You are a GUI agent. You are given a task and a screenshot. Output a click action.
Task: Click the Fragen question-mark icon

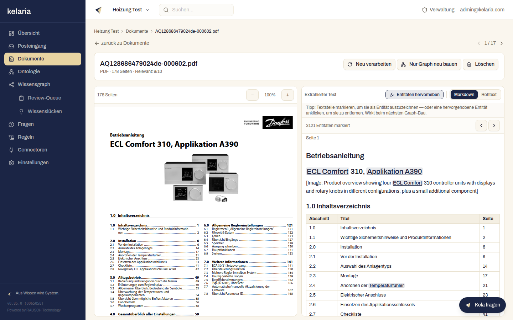[x=11, y=124]
